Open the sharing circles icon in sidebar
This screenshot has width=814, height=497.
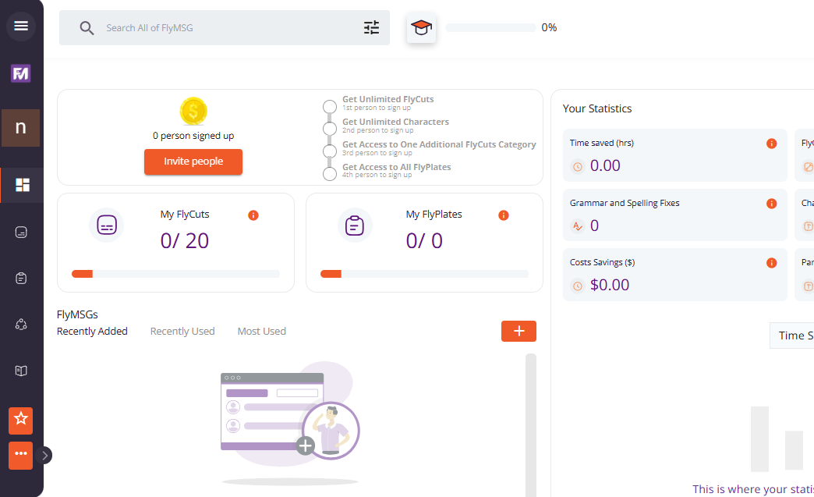[x=21, y=325]
